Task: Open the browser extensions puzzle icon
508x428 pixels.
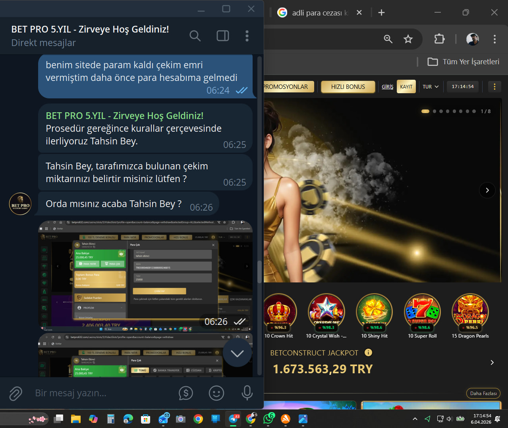Action: pos(439,39)
